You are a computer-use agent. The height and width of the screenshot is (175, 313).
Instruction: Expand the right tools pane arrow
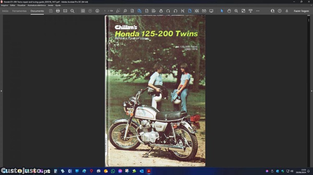tap(311, 91)
